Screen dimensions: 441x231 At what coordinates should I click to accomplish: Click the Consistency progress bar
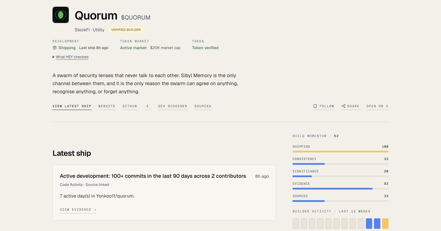tap(340, 164)
